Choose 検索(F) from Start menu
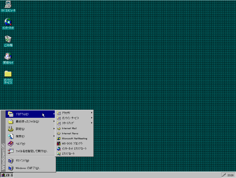Image resolution: width=236 pixels, height=178 pixels. 31,136
